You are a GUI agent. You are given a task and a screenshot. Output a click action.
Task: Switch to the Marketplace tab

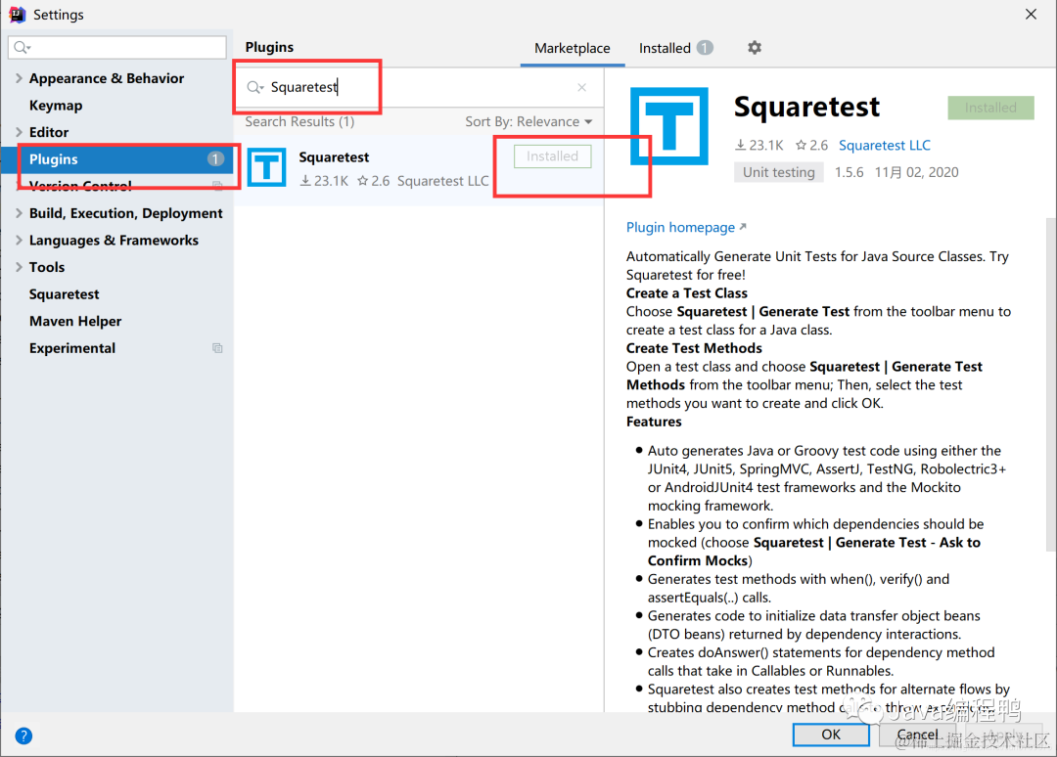pyautogui.click(x=573, y=49)
